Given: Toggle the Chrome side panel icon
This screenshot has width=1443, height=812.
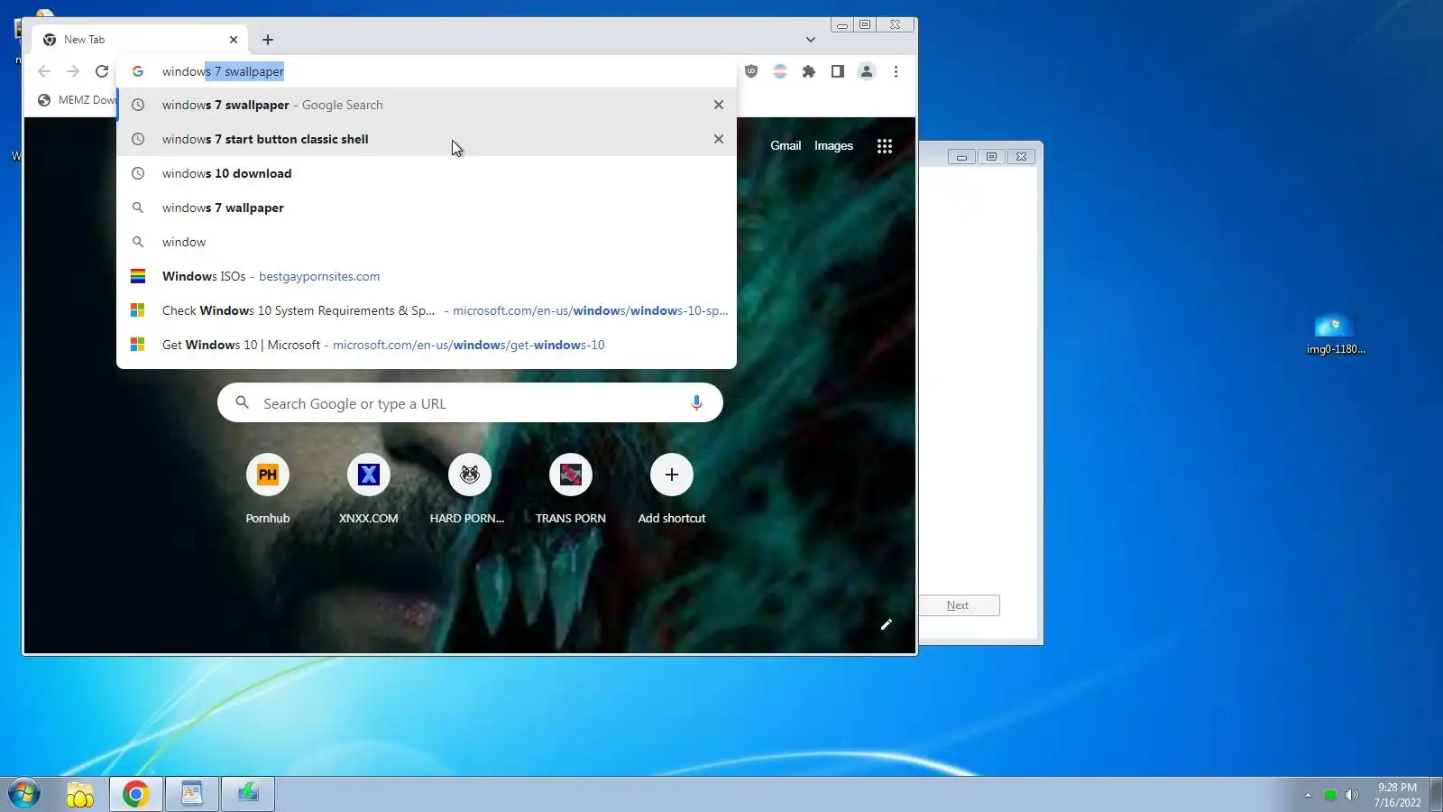Looking at the screenshot, I should click(x=838, y=71).
